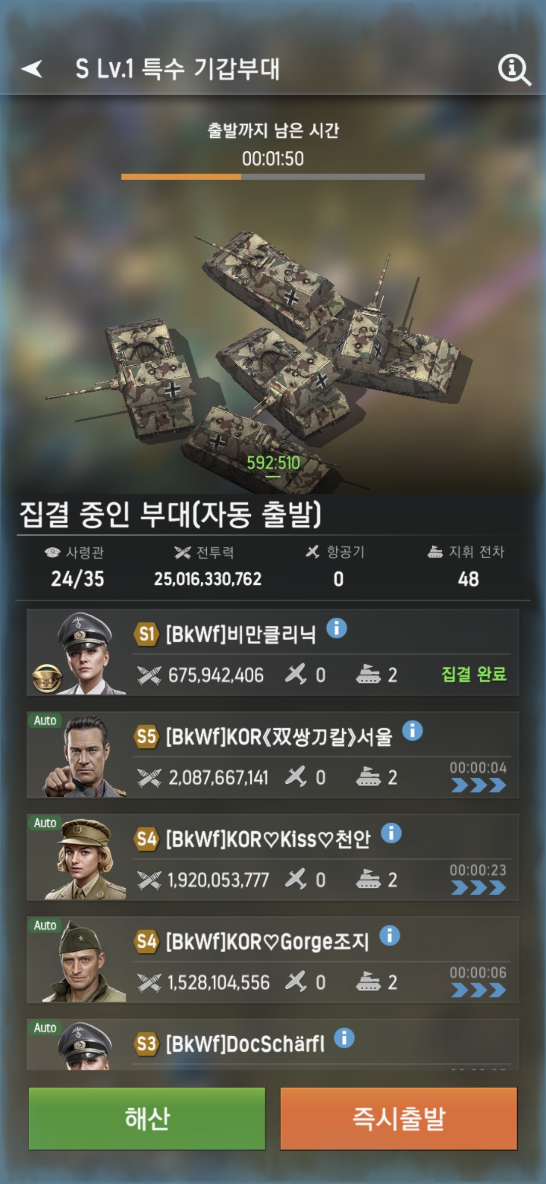This screenshot has width=546, height=1184.
Task: Select the 비만클리닉 commander portrait
Action: [86, 653]
